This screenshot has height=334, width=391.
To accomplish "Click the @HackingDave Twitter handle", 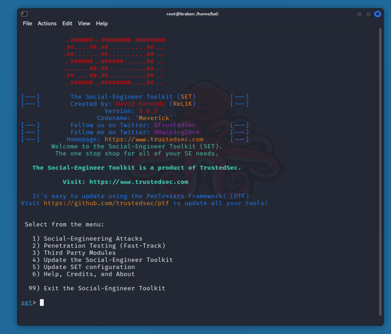I will [x=176, y=133].
